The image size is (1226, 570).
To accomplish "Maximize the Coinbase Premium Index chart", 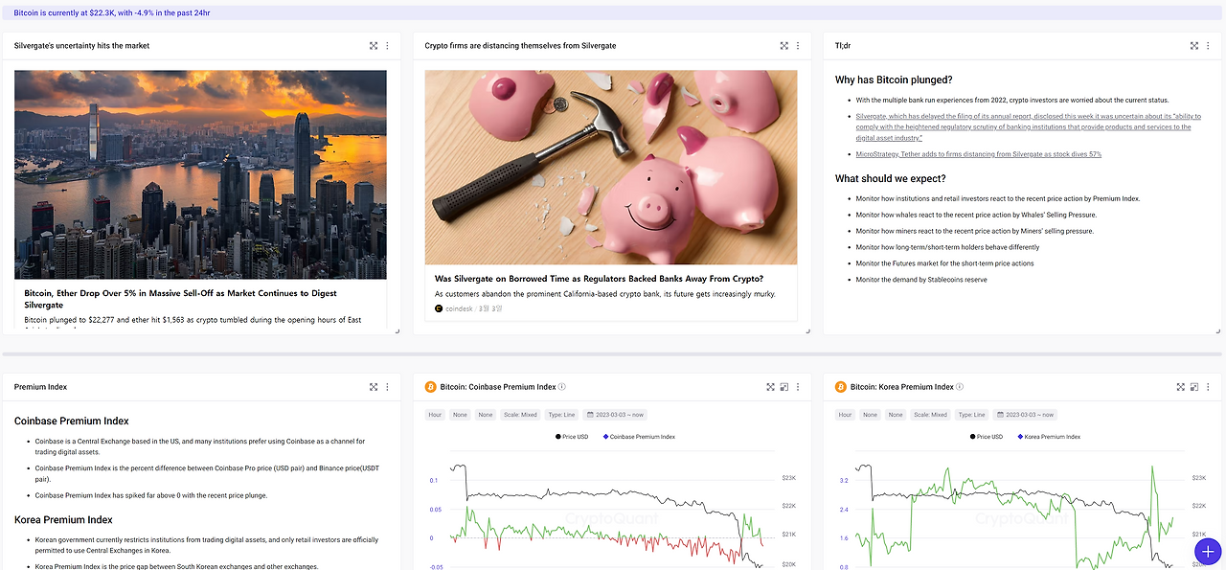I will tap(770, 387).
